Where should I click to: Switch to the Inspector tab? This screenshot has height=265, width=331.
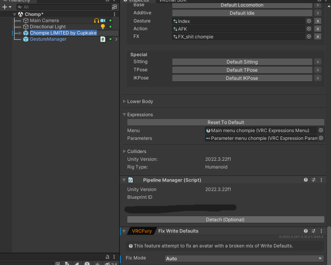point(139,1)
